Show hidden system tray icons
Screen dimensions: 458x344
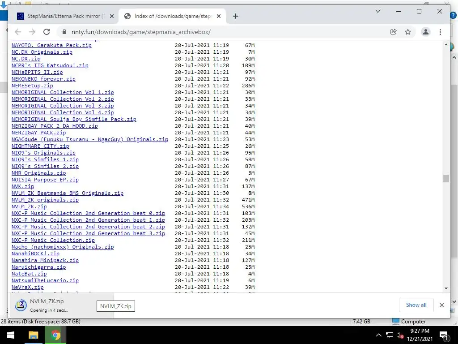[378, 335]
